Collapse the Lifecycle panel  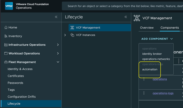pyautogui.click(x=126, y=17)
